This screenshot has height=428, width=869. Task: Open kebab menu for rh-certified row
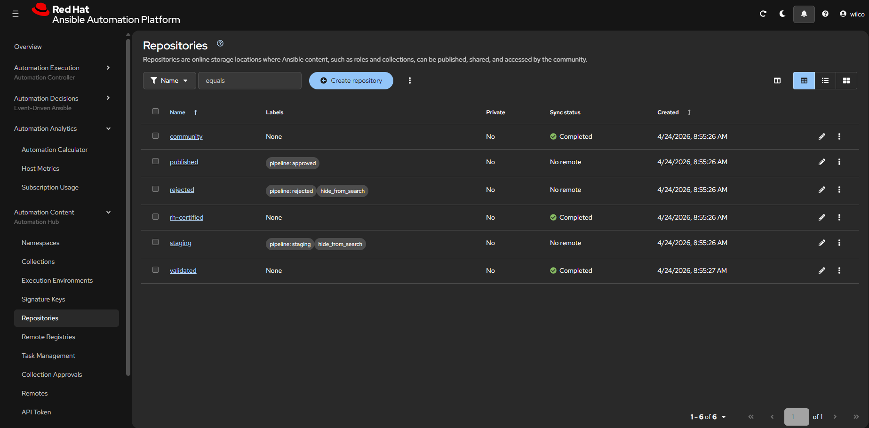[839, 217]
